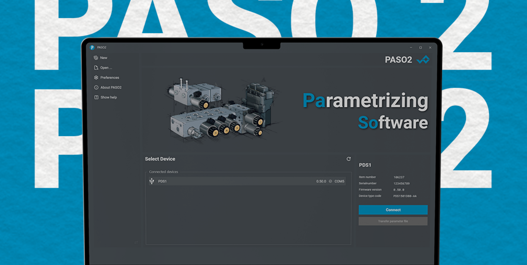Click the PASO2 app icon in title bar
Viewport: 527px width, 265px height.
tap(92, 47)
